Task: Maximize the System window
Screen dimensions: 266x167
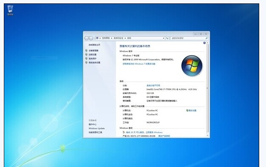Action: coord(201,34)
